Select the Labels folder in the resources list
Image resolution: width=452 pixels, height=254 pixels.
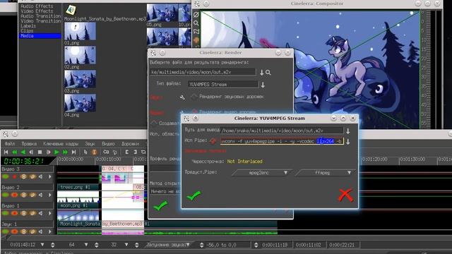click(28, 26)
